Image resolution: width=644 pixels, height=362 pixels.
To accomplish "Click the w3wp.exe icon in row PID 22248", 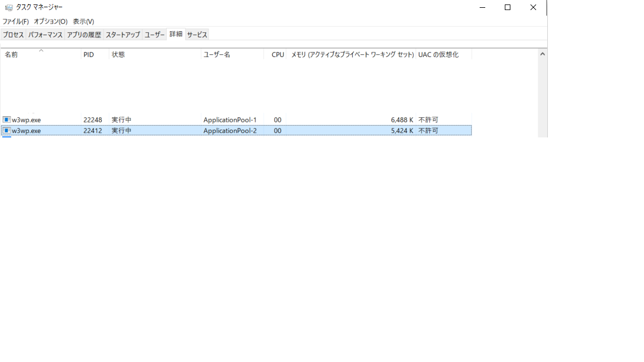I will 7,119.
